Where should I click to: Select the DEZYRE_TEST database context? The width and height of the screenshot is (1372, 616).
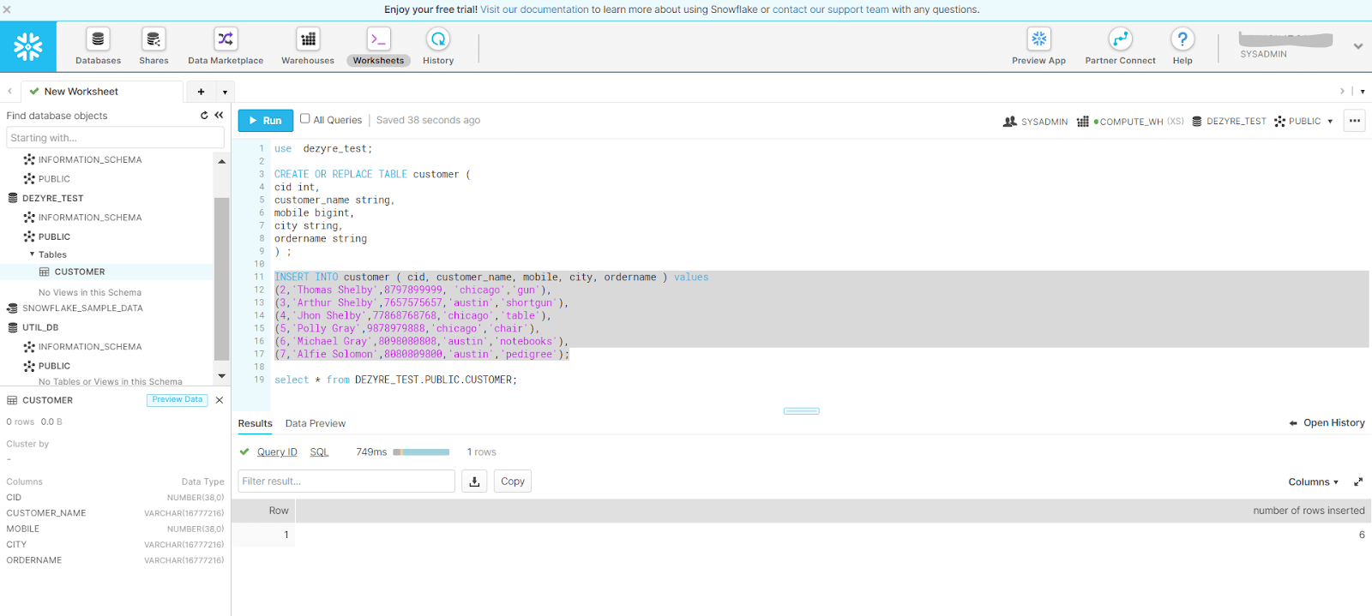click(1229, 122)
